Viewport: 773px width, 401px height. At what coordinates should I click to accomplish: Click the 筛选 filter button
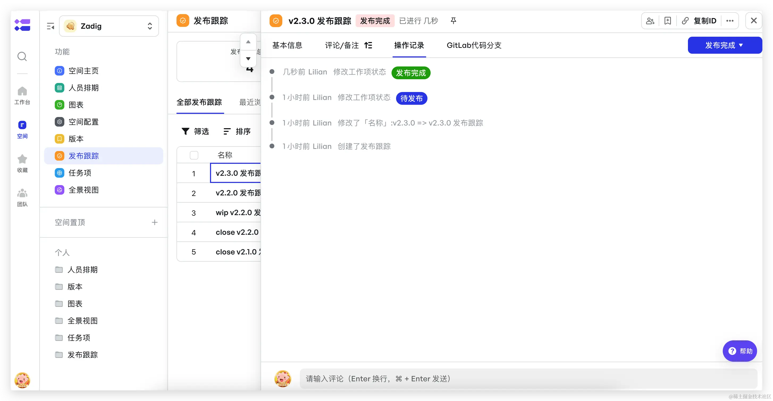[x=195, y=131]
